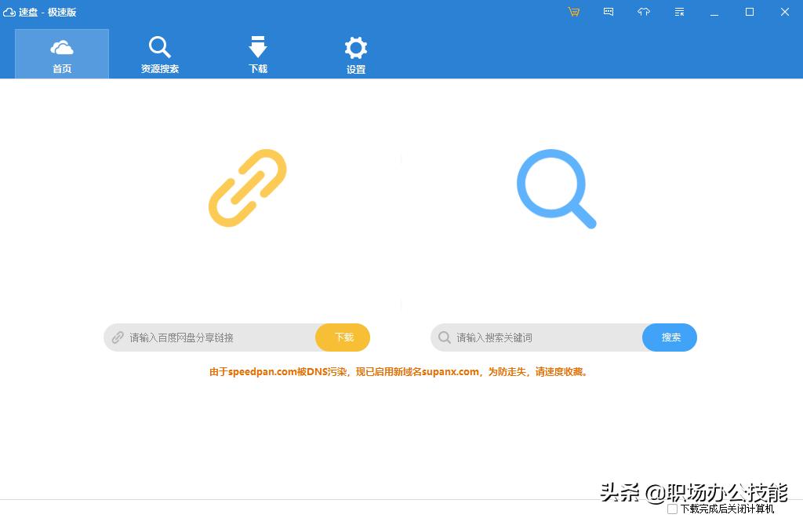Click the shirt-shaped skin/theme icon
The width and height of the screenshot is (803, 518).
tap(643, 12)
